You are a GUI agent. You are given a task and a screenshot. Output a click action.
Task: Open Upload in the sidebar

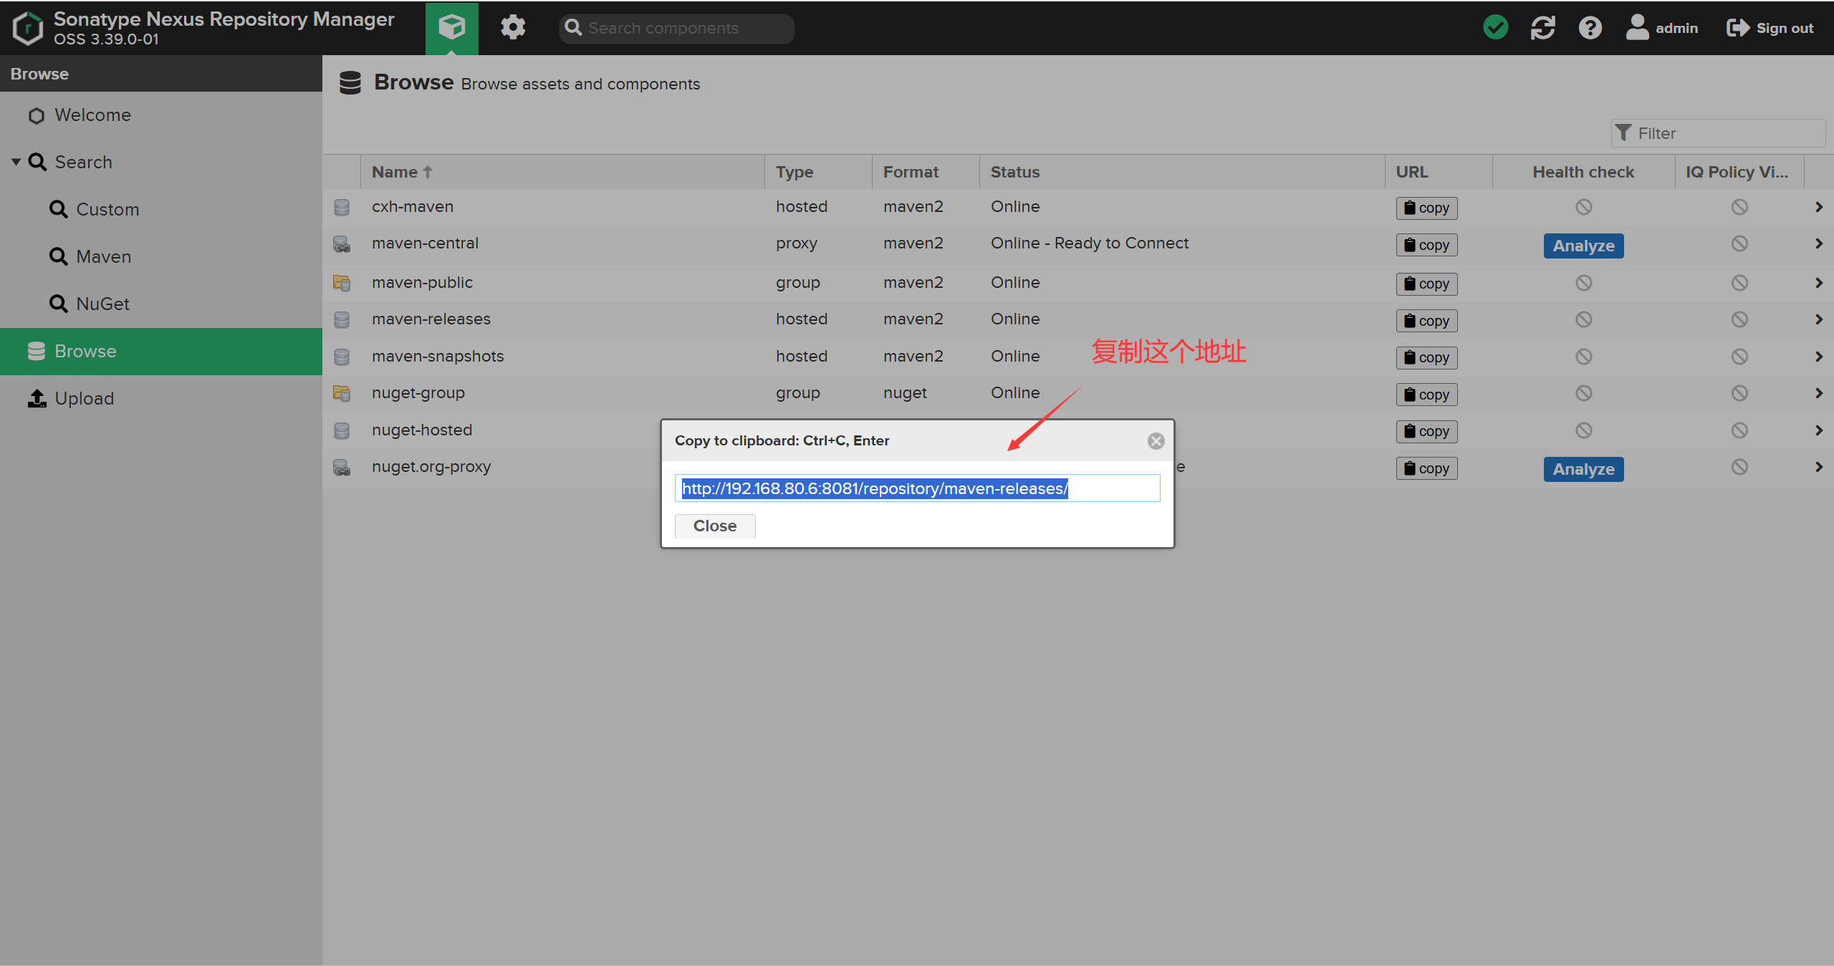(x=84, y=398)
